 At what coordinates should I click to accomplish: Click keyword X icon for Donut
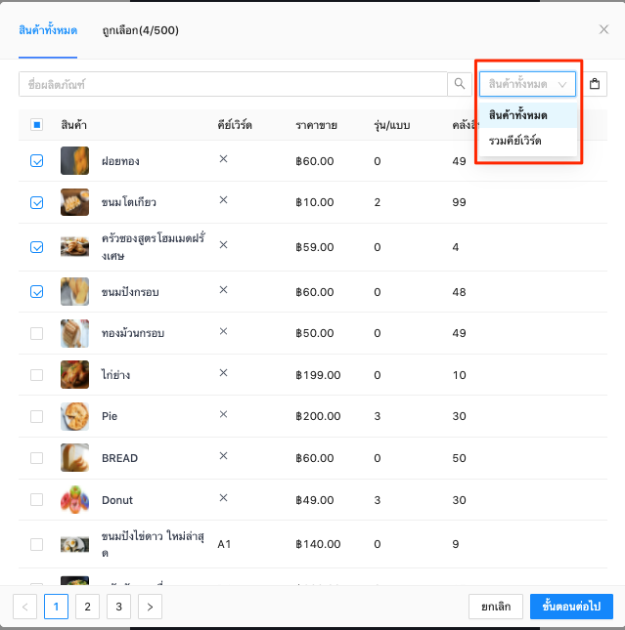pos(223,498)
